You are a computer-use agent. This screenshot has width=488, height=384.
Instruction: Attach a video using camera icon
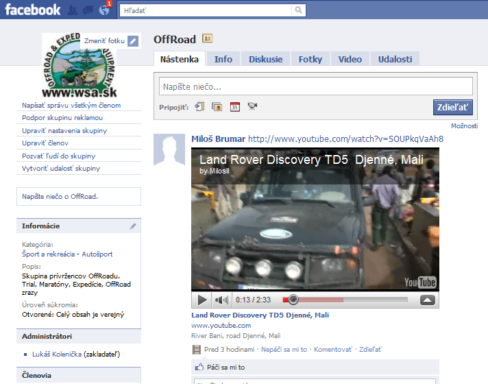pos(252,106)
